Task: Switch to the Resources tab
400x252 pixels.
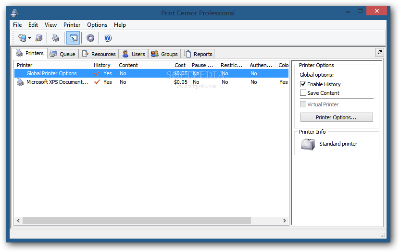Action: click(99, 54)
